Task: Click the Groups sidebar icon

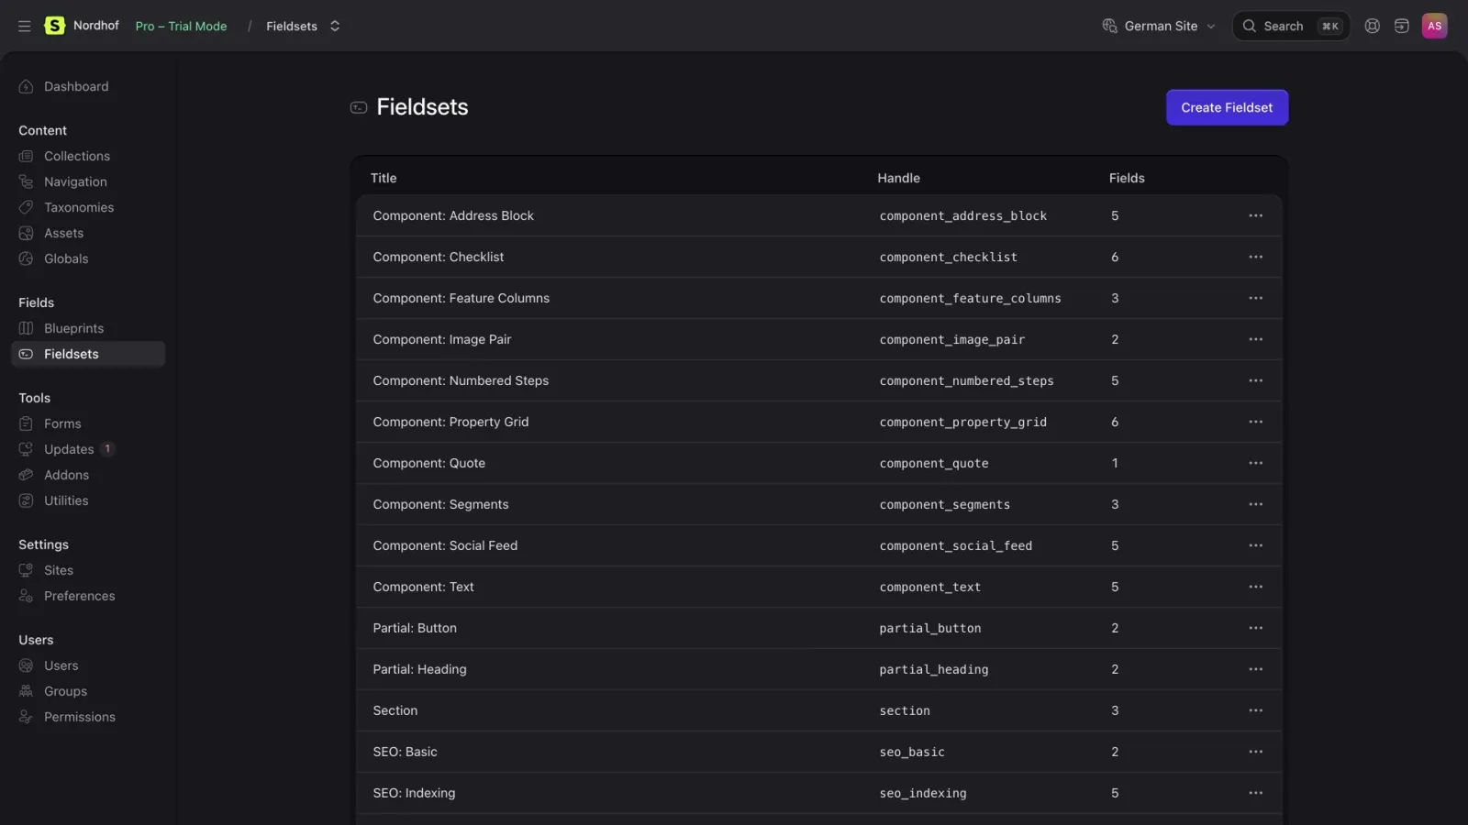Action: click(26, 691)
